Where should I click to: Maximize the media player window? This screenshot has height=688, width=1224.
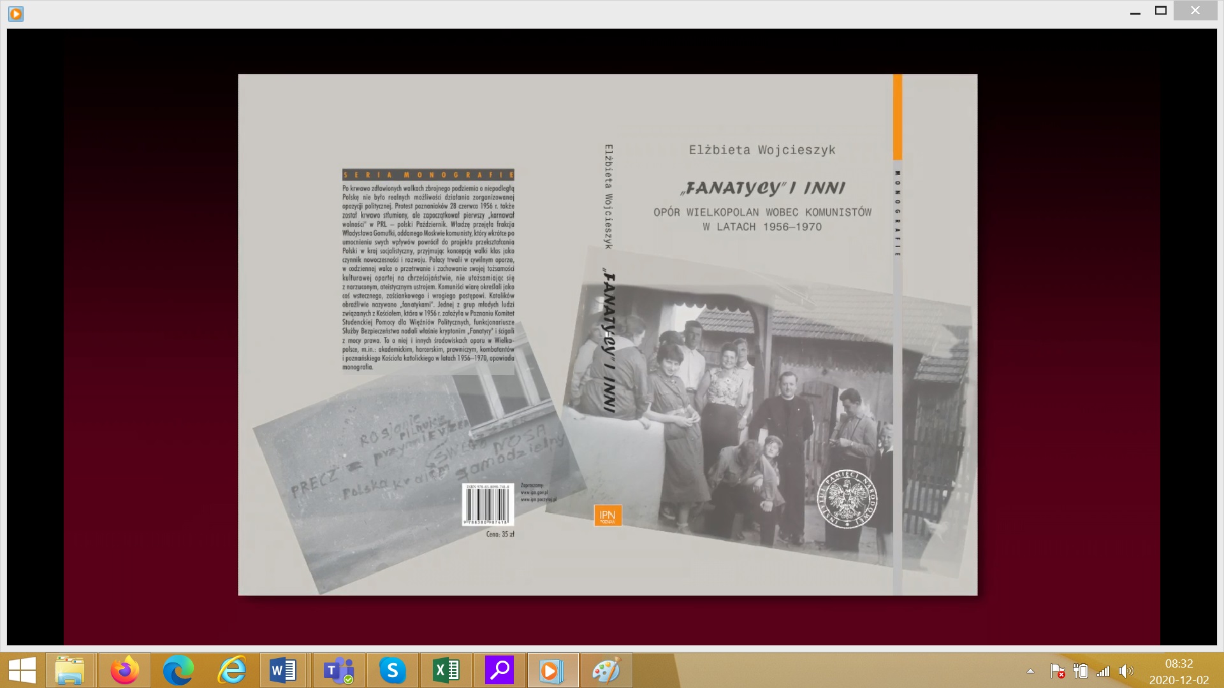click(1161, 11)
